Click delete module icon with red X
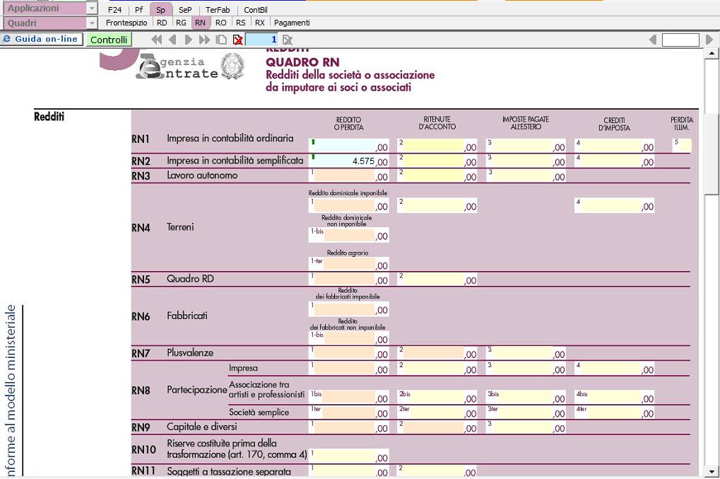Viewport: 720px width, 479px height. pos(238,40)
